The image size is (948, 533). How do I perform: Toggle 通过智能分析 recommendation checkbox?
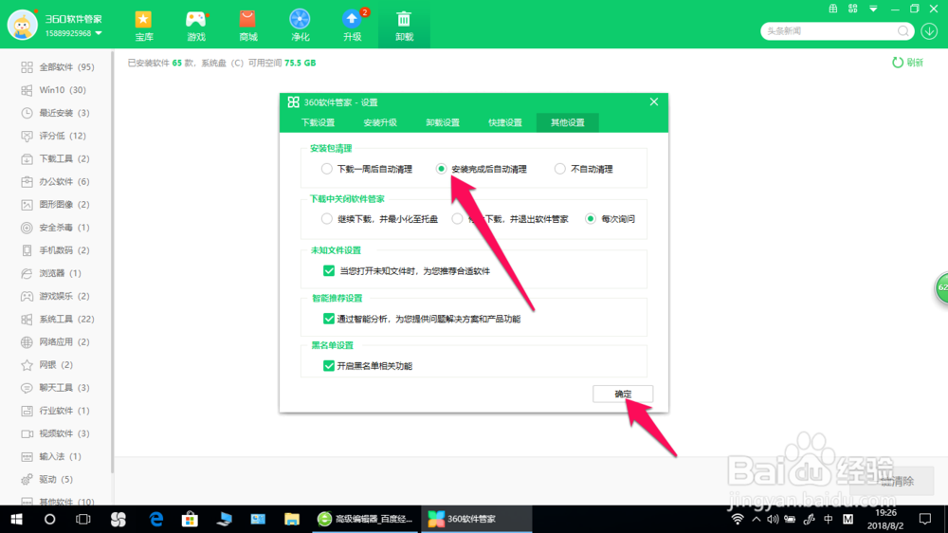click(329, 319)
